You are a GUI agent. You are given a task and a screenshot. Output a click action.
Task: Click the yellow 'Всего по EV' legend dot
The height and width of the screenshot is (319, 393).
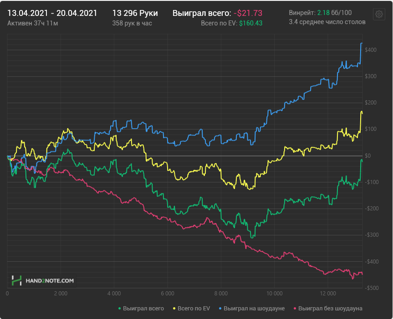coord(174,309)
